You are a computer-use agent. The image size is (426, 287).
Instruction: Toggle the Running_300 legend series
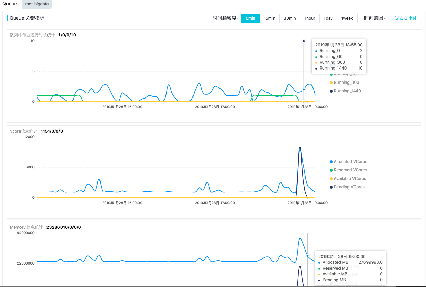(344, 82)
